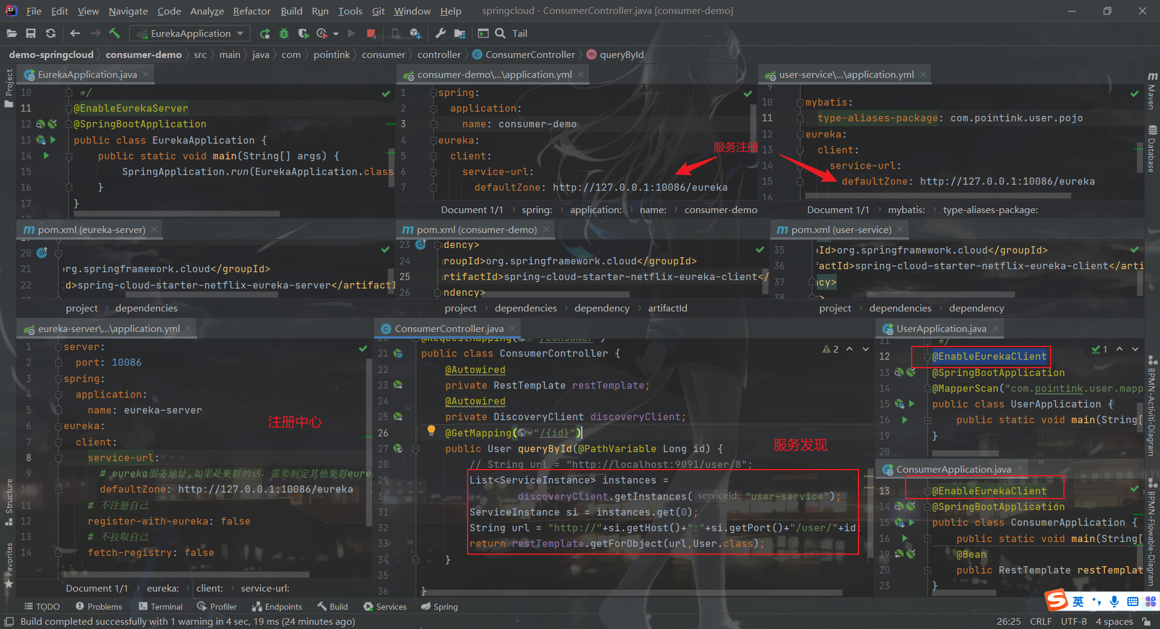1160x629 pixels.
Task: Click the Tail toolbar button
Action: [x=520, y=34]
